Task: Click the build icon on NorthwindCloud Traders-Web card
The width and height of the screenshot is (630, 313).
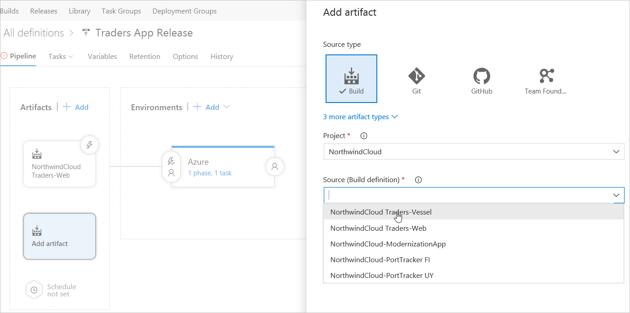Action: click(37, 154)
